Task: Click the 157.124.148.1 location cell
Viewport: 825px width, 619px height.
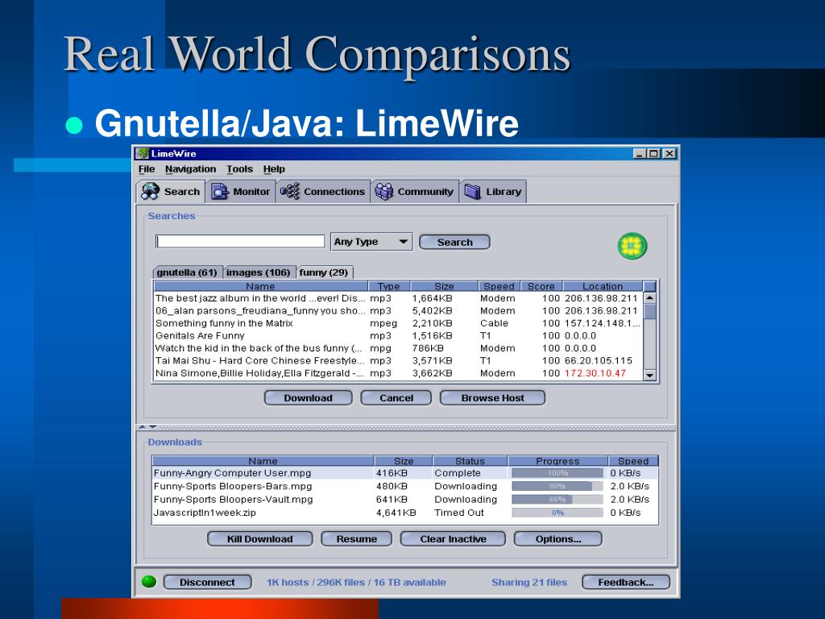Action: pos(603,323)
